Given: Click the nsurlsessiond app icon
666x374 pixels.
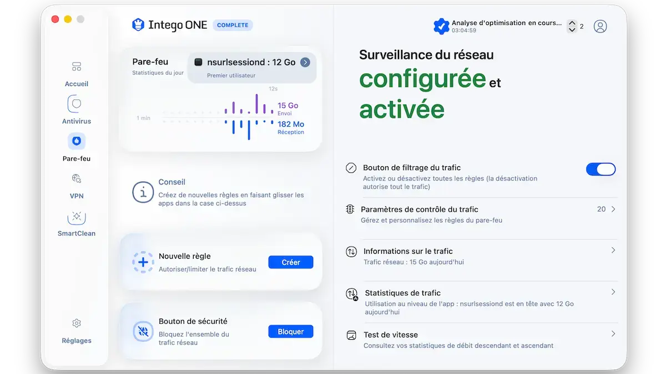Looking at the screenshot, I should pos(199,62).
